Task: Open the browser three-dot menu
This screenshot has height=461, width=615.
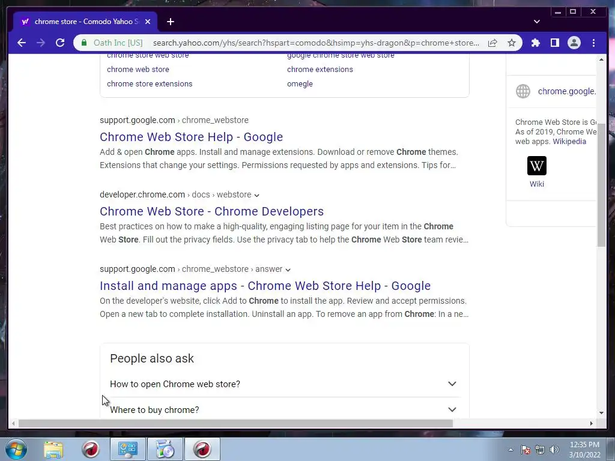Action: coord(593,43)
